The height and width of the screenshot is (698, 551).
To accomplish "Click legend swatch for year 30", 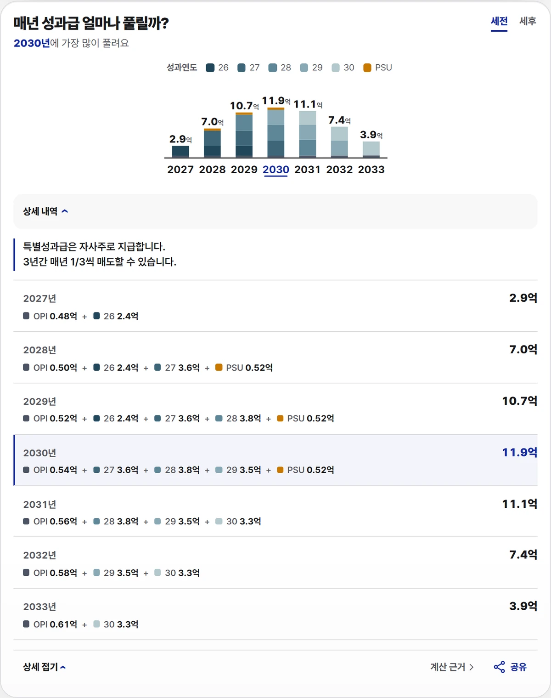I will point(336,68).
